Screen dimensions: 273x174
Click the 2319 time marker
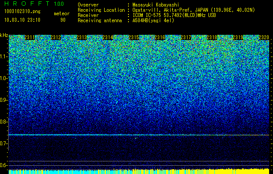pyautogui.click(x=238, y=37)
